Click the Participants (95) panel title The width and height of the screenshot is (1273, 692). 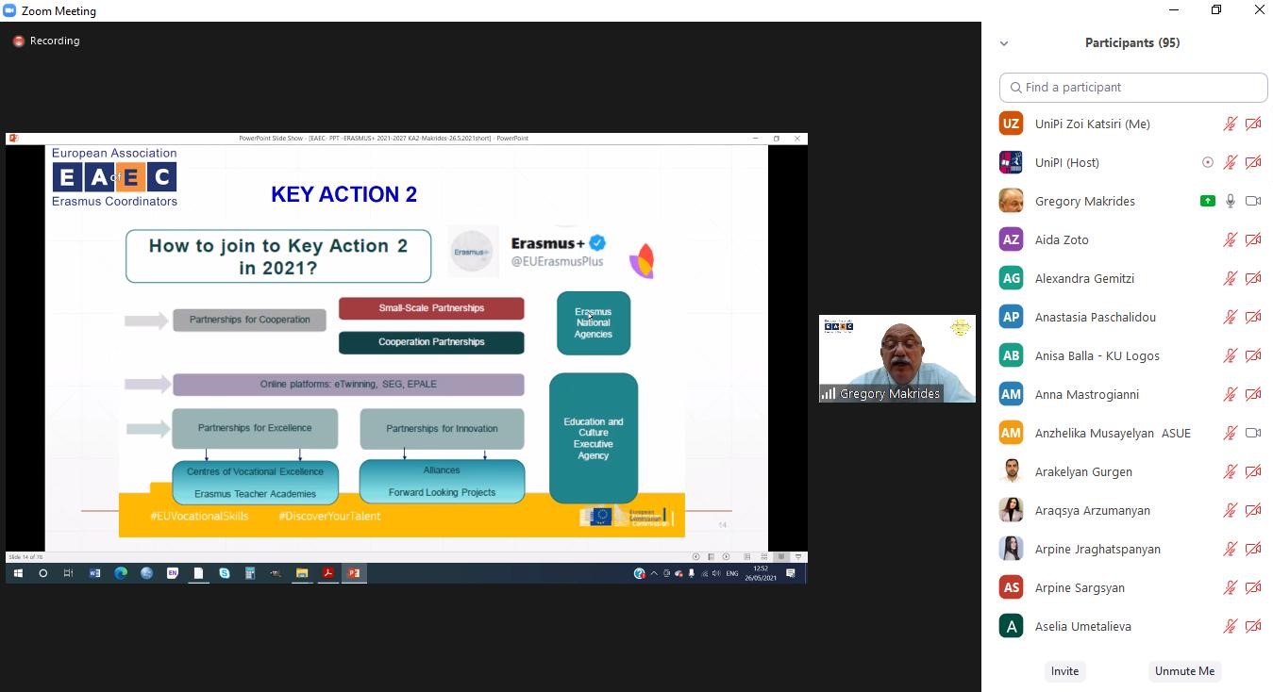1132,43
